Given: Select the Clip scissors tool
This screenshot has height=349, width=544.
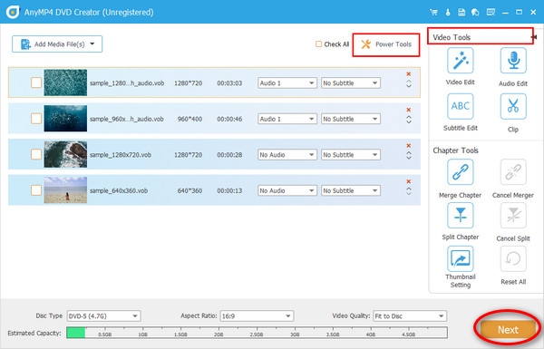Looking at the screenshot, I should click(x=513, y=106).
